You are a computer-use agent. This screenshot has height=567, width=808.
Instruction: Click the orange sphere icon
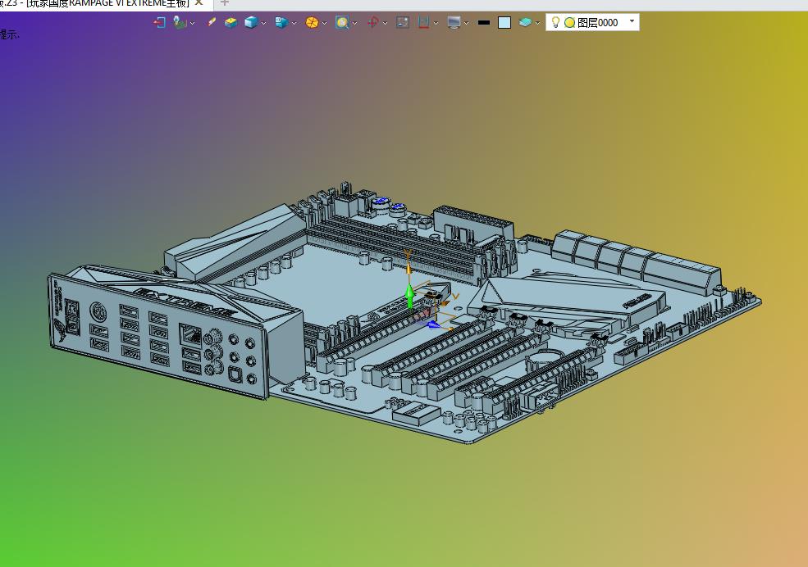pyautogui.click(x=312, y=23)
